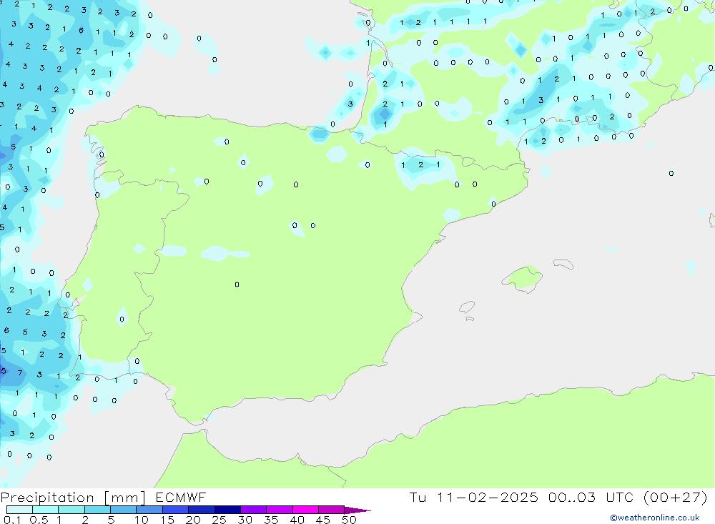Click the '[mm]' unit label
The height and width of the screenshot is (524, 715).
[125, 498]
